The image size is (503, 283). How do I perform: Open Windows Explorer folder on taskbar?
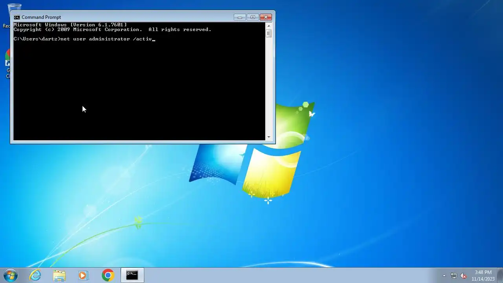coord(59,275)
